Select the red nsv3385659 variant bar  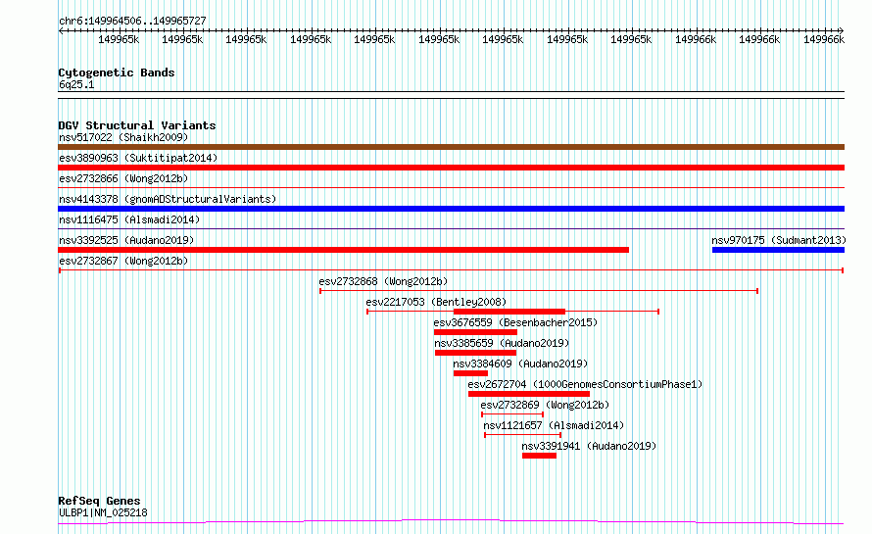point(475,353)
